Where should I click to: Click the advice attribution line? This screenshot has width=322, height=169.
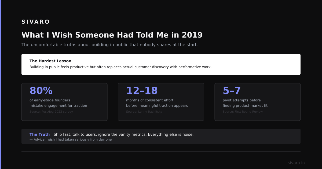71,139
